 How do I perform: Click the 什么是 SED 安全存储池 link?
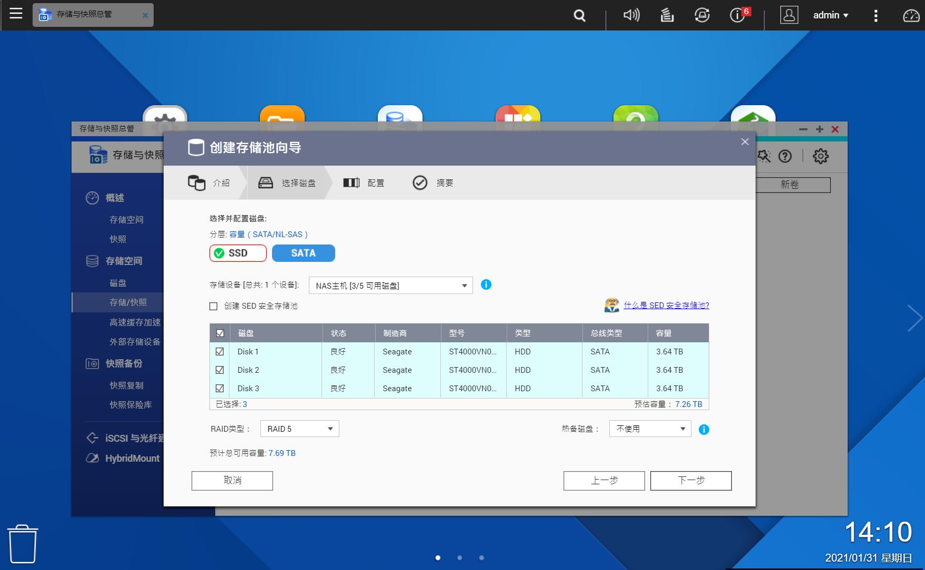[667, 305]
